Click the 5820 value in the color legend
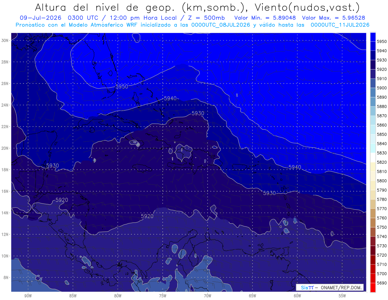The image size is (388, 300). point(382,162)
